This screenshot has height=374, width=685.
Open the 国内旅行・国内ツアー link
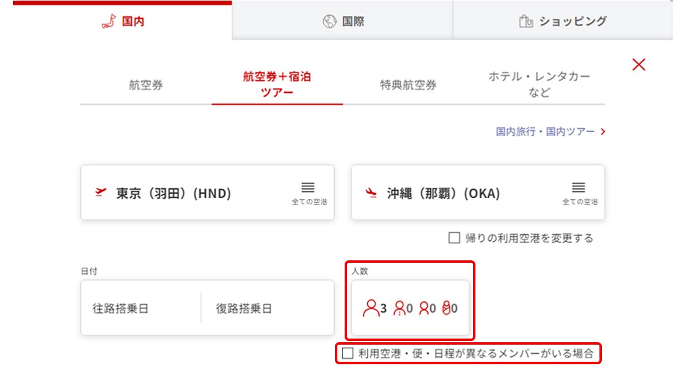coord(550,131)
